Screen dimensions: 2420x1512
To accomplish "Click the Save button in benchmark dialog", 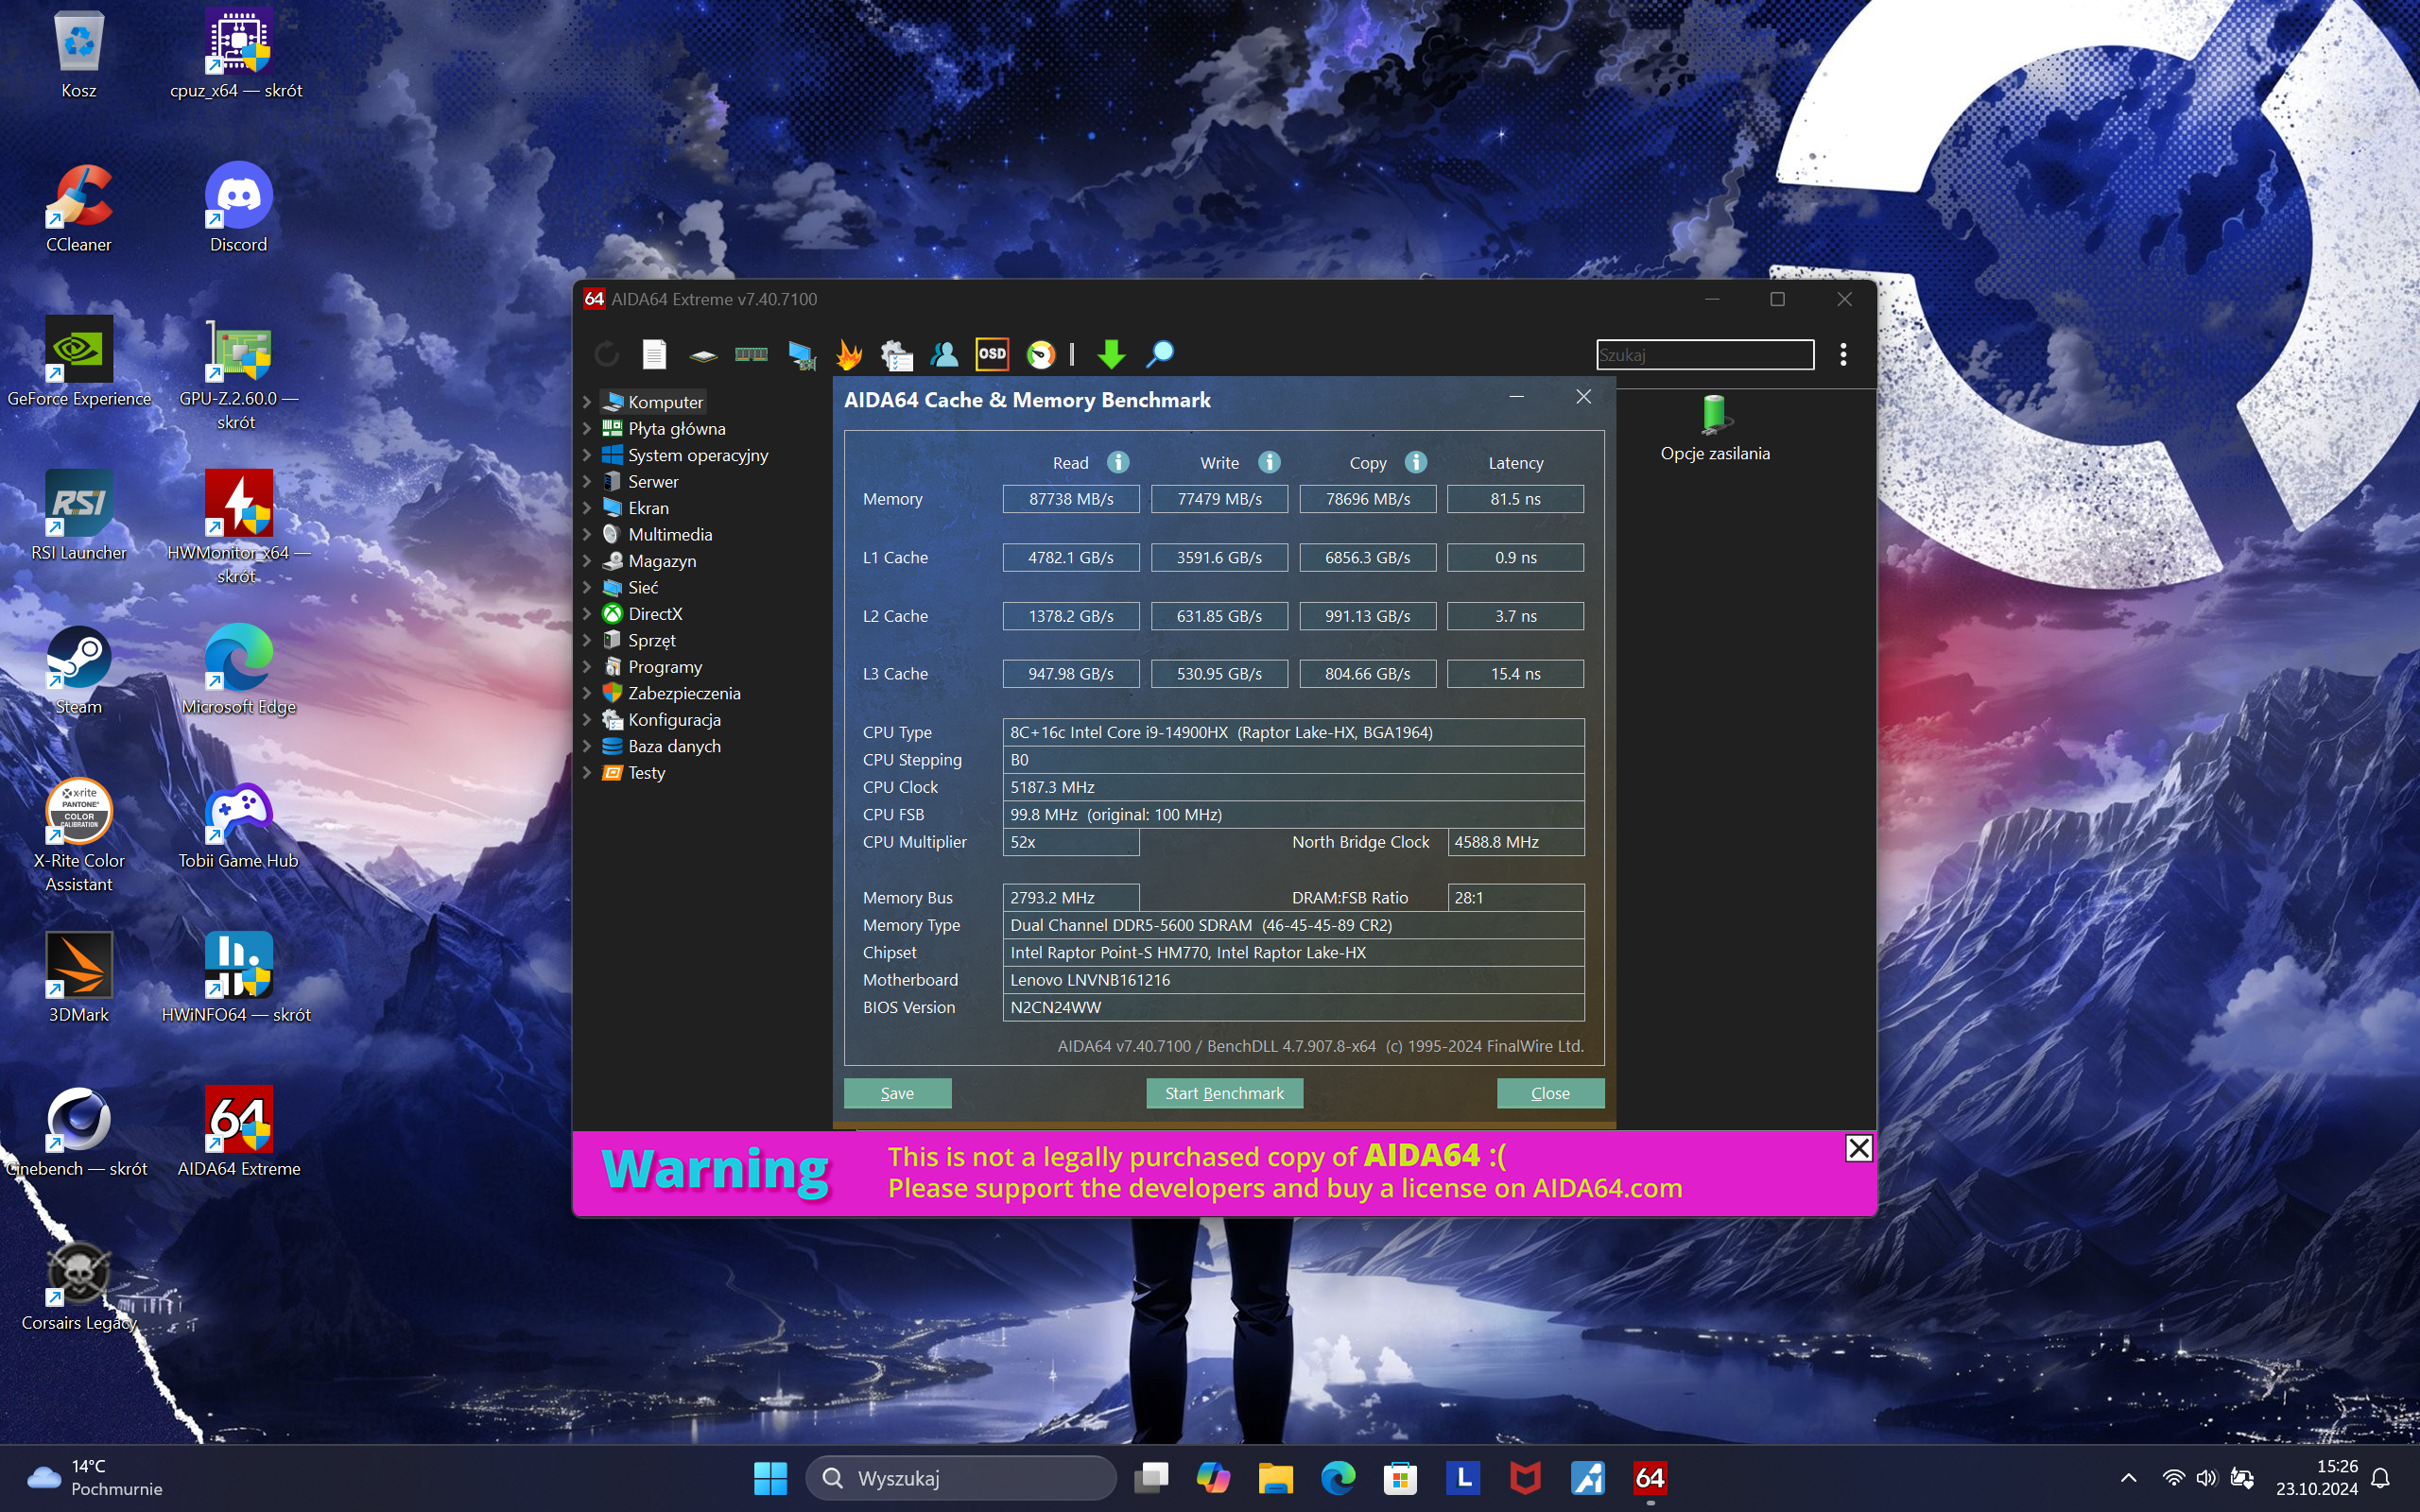I will click(x=897, y=1093).
